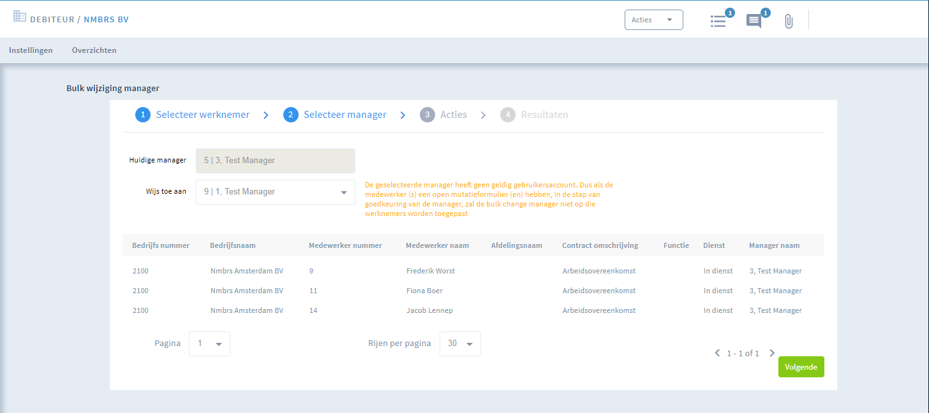The image size is (929, 413).
Task: Click the orange manager account warning text
Action: tap(489, 199)
